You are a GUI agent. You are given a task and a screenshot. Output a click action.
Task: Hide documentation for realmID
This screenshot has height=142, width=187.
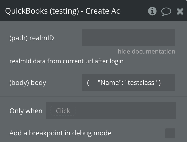tap(146, 51)
